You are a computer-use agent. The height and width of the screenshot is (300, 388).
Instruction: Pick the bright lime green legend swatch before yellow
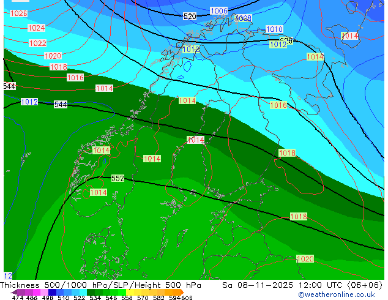point(122,292)
